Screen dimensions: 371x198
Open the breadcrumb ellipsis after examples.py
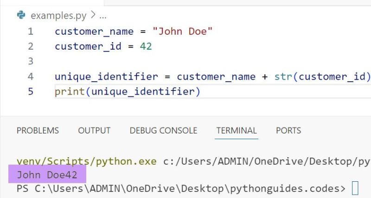[102, 16]
